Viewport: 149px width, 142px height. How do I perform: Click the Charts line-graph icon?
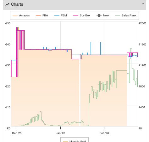tap(7, 4)
